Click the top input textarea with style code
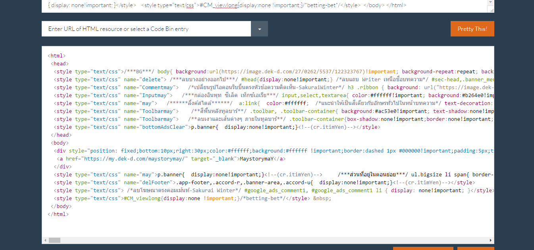Image resolution: width=534 pixels, height=250 pixels. (x=265, y=6)
